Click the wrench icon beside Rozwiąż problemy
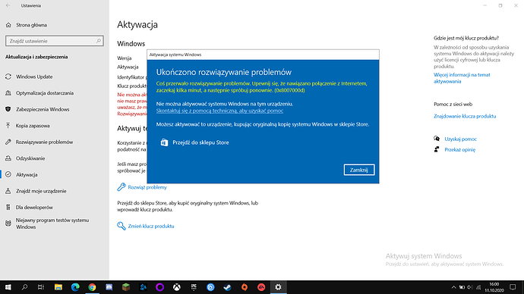 pyautogui.click(x=121, y=187)
